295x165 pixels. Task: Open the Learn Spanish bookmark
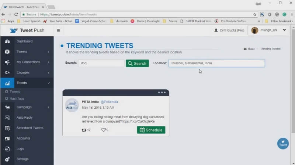tap(29, 21)
